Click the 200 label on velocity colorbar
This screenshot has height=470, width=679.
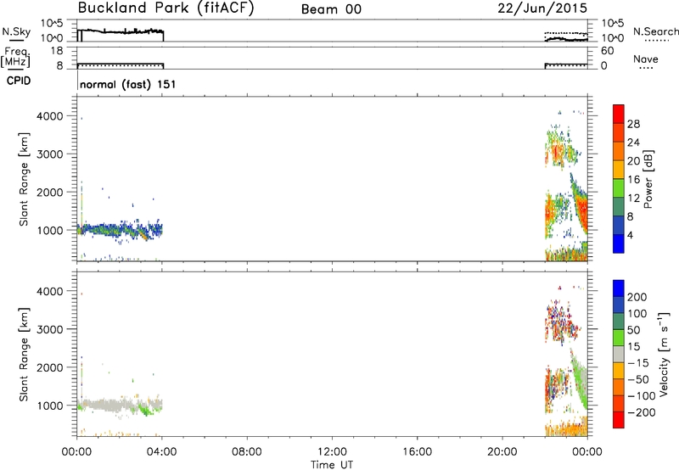point(637,297)
